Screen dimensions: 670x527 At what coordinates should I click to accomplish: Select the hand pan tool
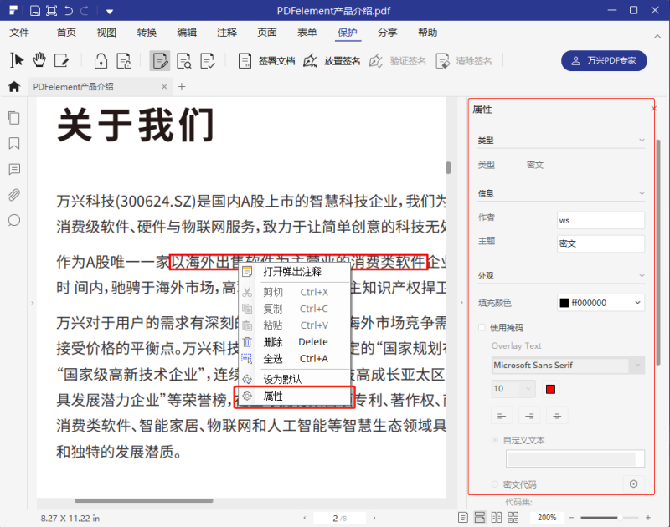pyautogui.click(x=38, y=60)
